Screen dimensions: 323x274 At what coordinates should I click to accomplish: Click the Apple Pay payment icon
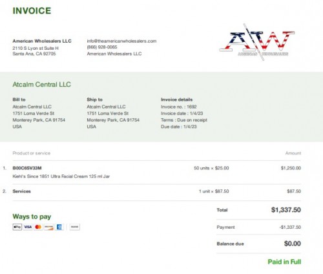17,227
